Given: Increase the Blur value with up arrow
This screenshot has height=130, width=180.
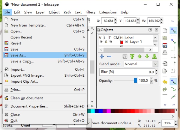Looking at the screenshot, I should click(x=157, y=70).
